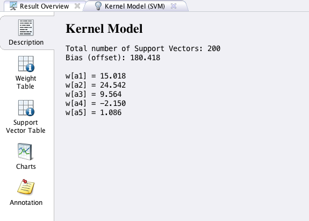The width and height of the screenshot is (309, 221).
Task: Open the Support Vector Table icon
Action: coord(26,108)
